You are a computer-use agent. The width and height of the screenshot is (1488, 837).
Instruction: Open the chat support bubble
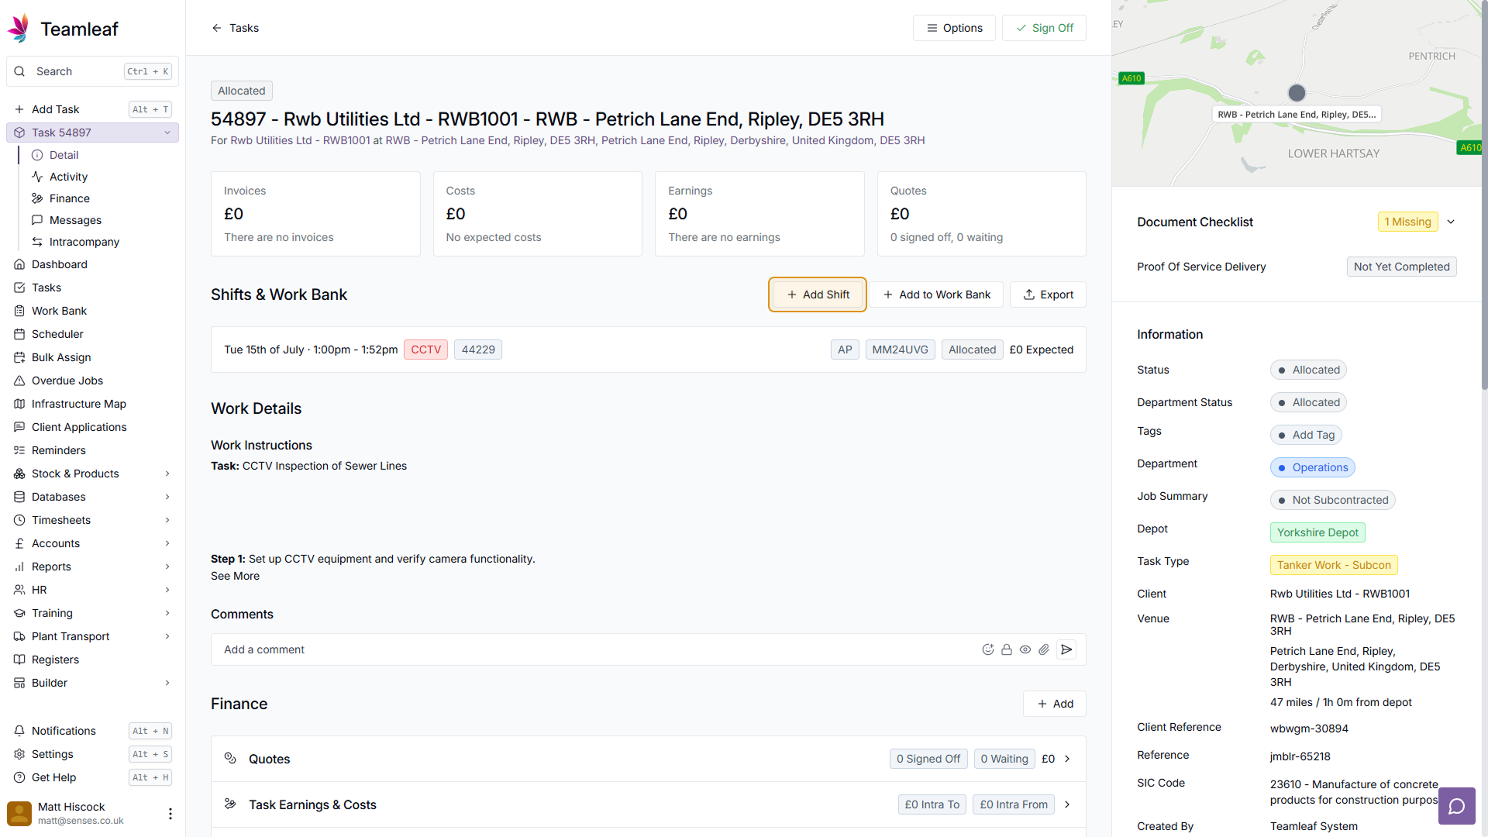1456,806
